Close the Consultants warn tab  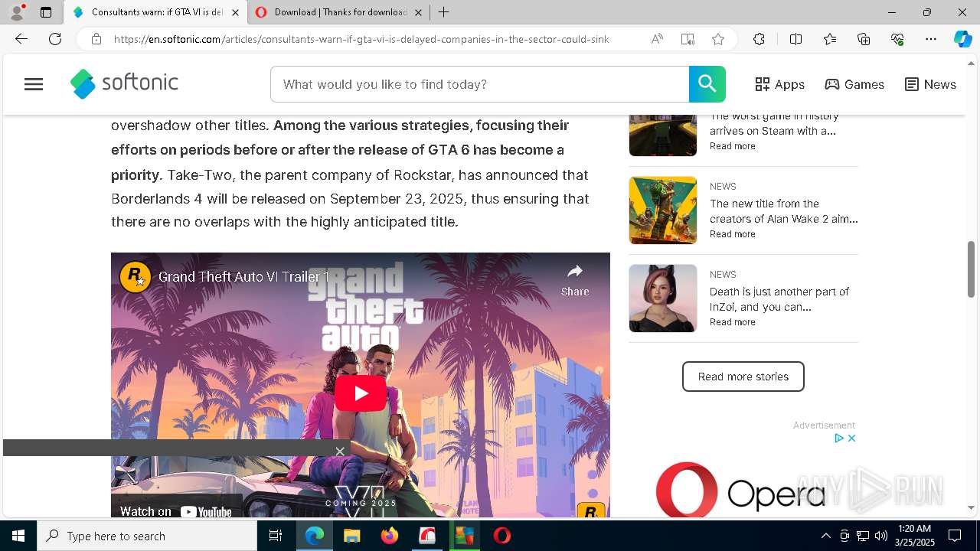click(235, 12)
